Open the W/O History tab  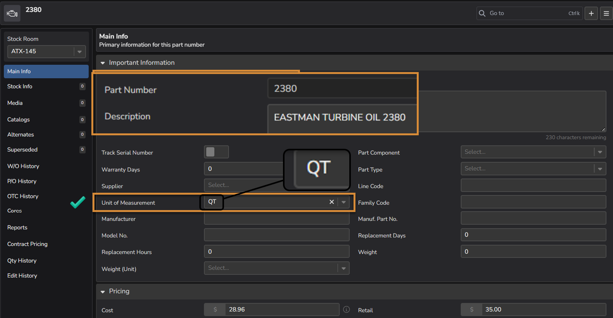(x=23, y=166)
